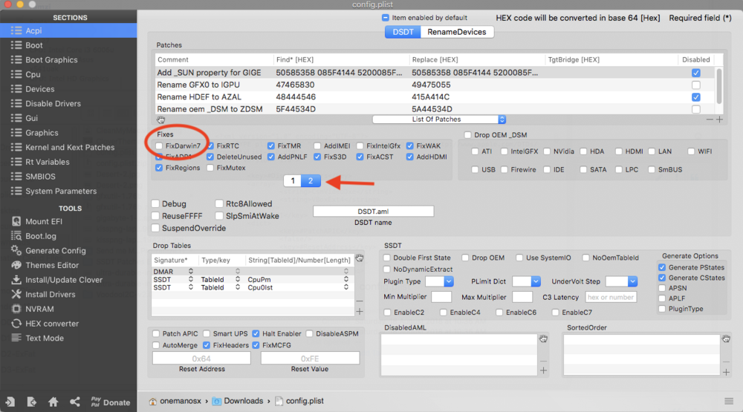Click the C3 Latency input field
Screen dimensions: 743x412
[611, 297]
